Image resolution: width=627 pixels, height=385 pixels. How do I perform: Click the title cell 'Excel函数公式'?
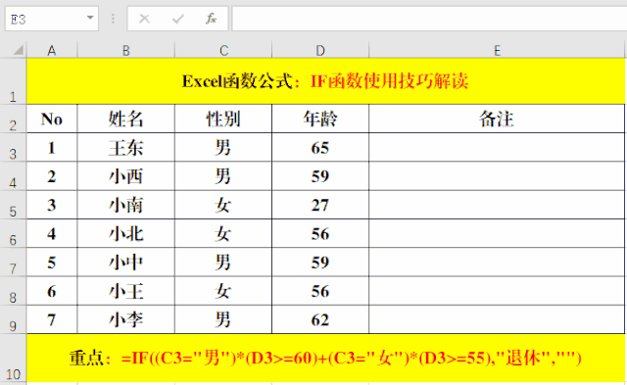(x=325, y=81)
